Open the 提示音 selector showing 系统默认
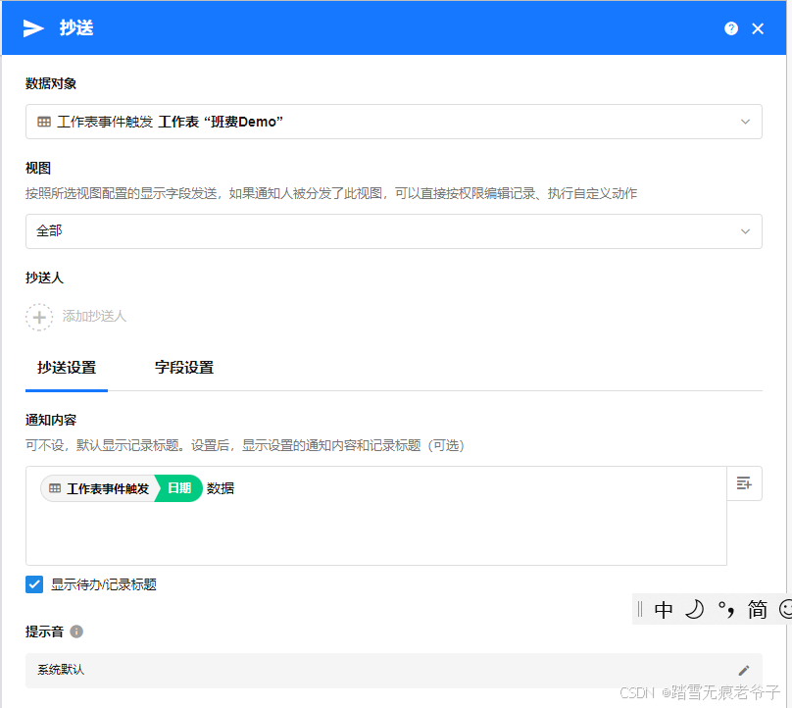 pyautogui.click(x=392, y=670)
